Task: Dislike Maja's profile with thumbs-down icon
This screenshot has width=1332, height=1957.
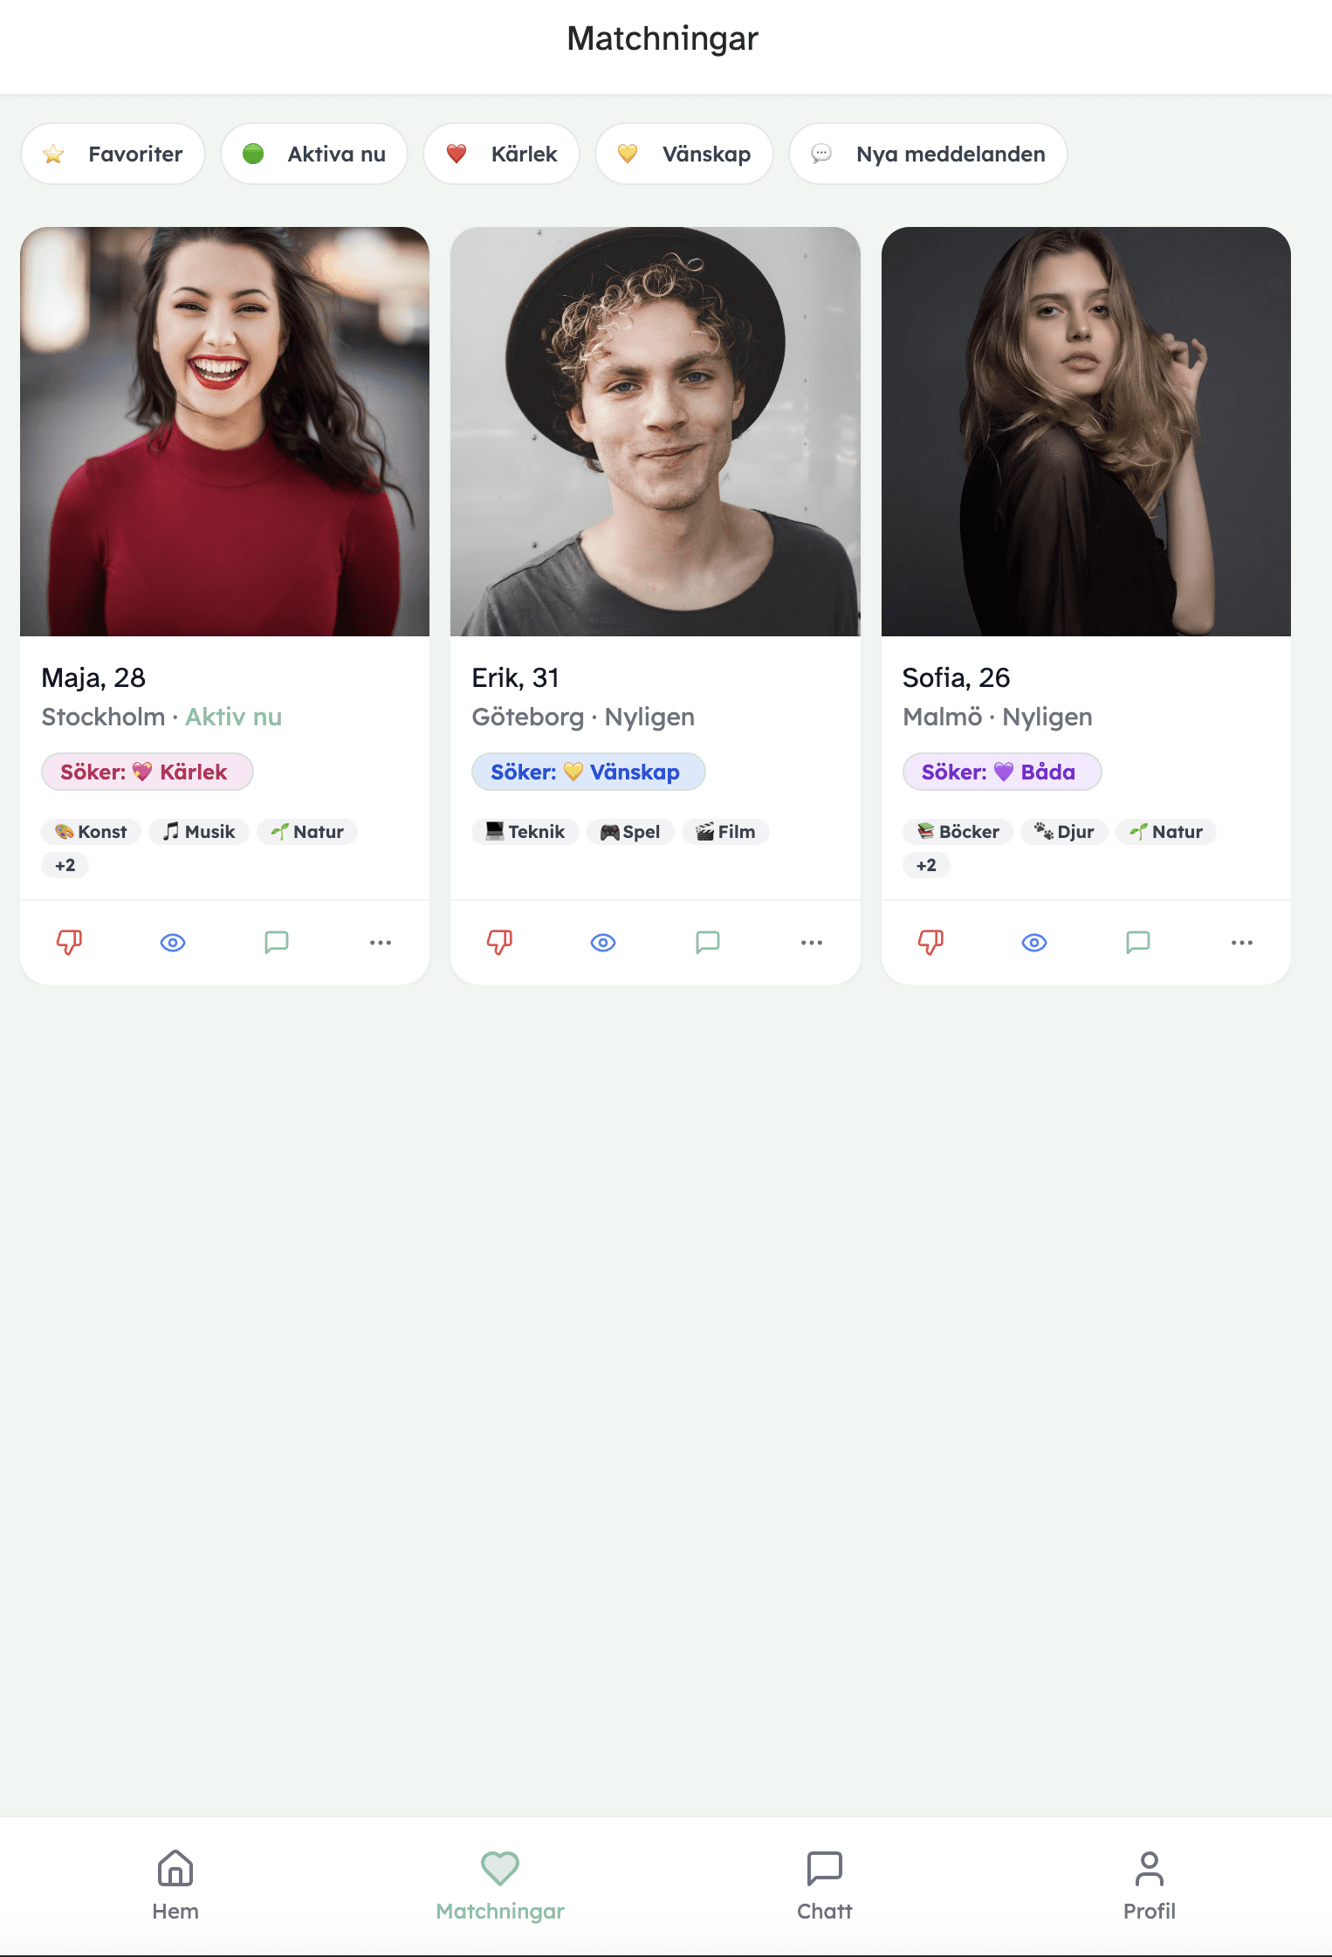Action: pyautogui.click(x=69, y=942)
